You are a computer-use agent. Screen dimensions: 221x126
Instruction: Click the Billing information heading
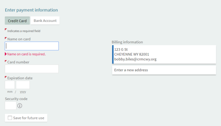(x=127, y=42)
